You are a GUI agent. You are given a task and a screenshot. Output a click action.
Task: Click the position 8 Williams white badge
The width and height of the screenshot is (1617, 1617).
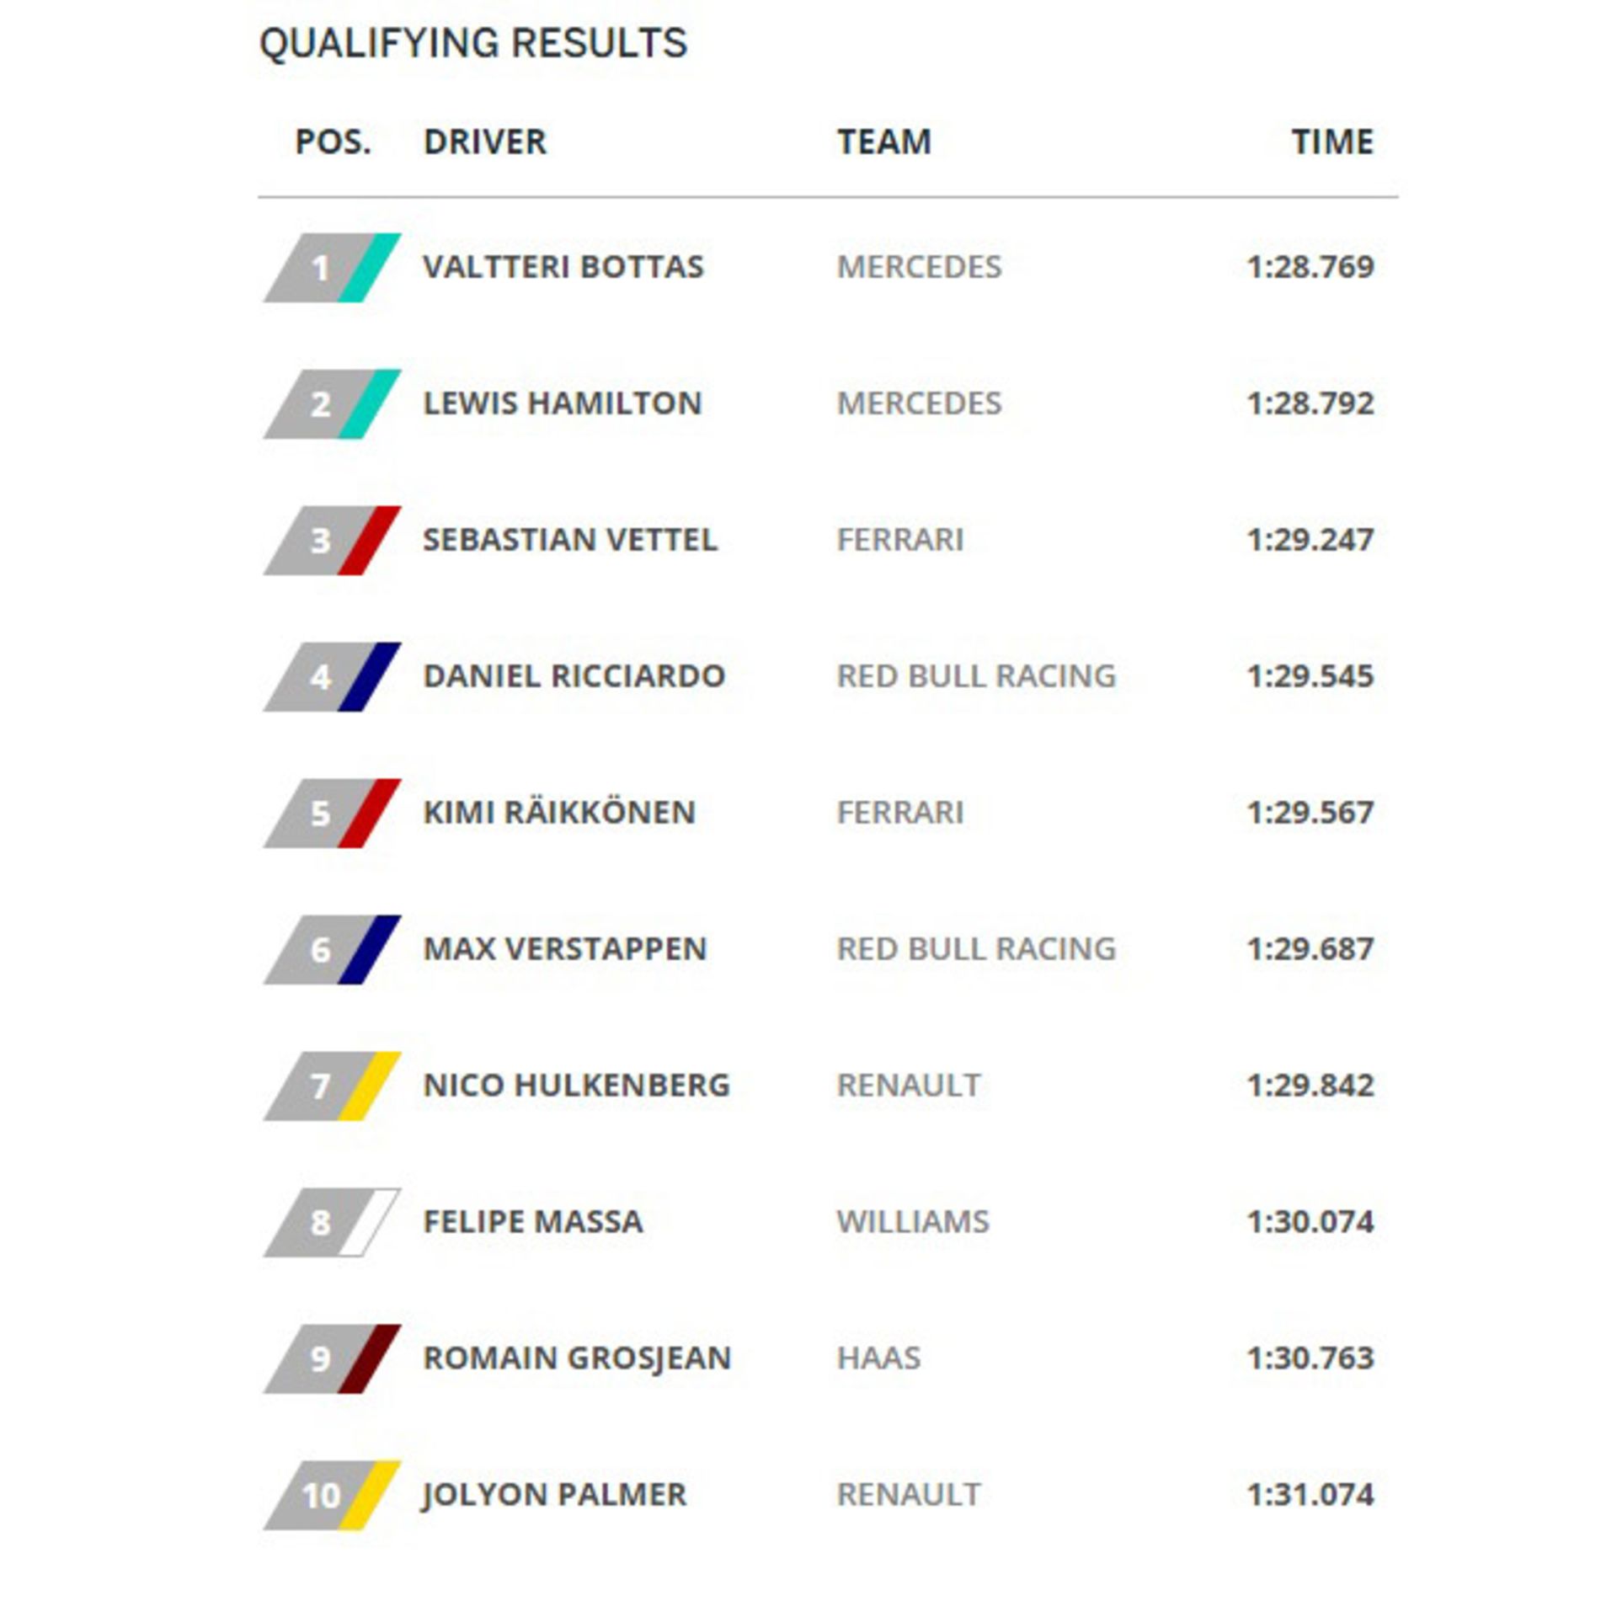pos(332,1223)
